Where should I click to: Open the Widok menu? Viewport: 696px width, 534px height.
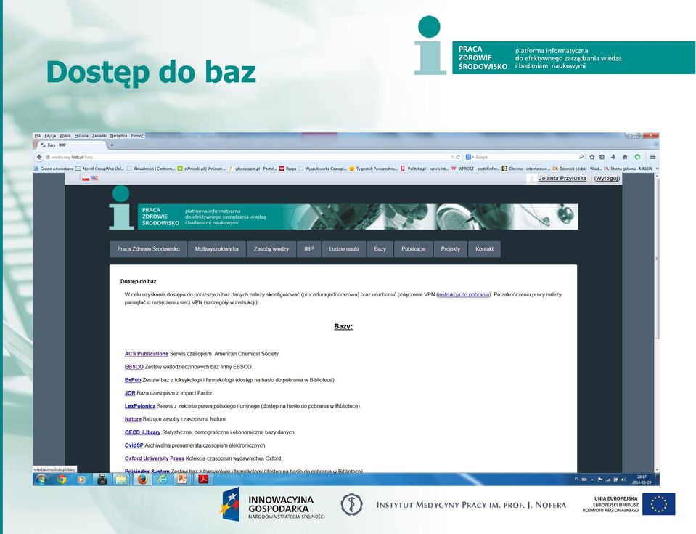pos(65,136)
